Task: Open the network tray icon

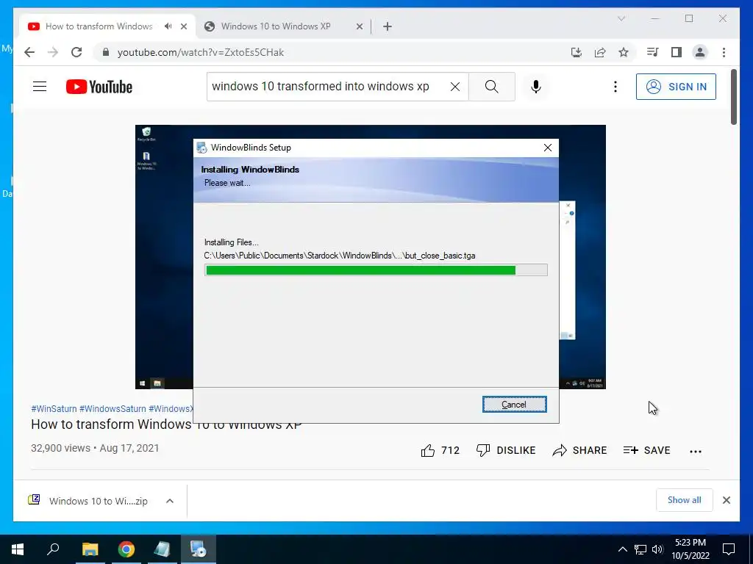Action: 640,549
